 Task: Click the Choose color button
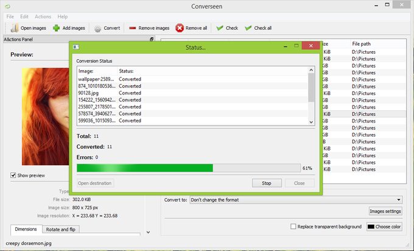(x=384, y=227)
